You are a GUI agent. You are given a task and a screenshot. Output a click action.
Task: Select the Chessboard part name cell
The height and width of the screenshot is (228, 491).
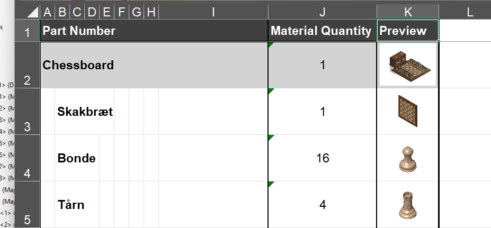point(154,65)
